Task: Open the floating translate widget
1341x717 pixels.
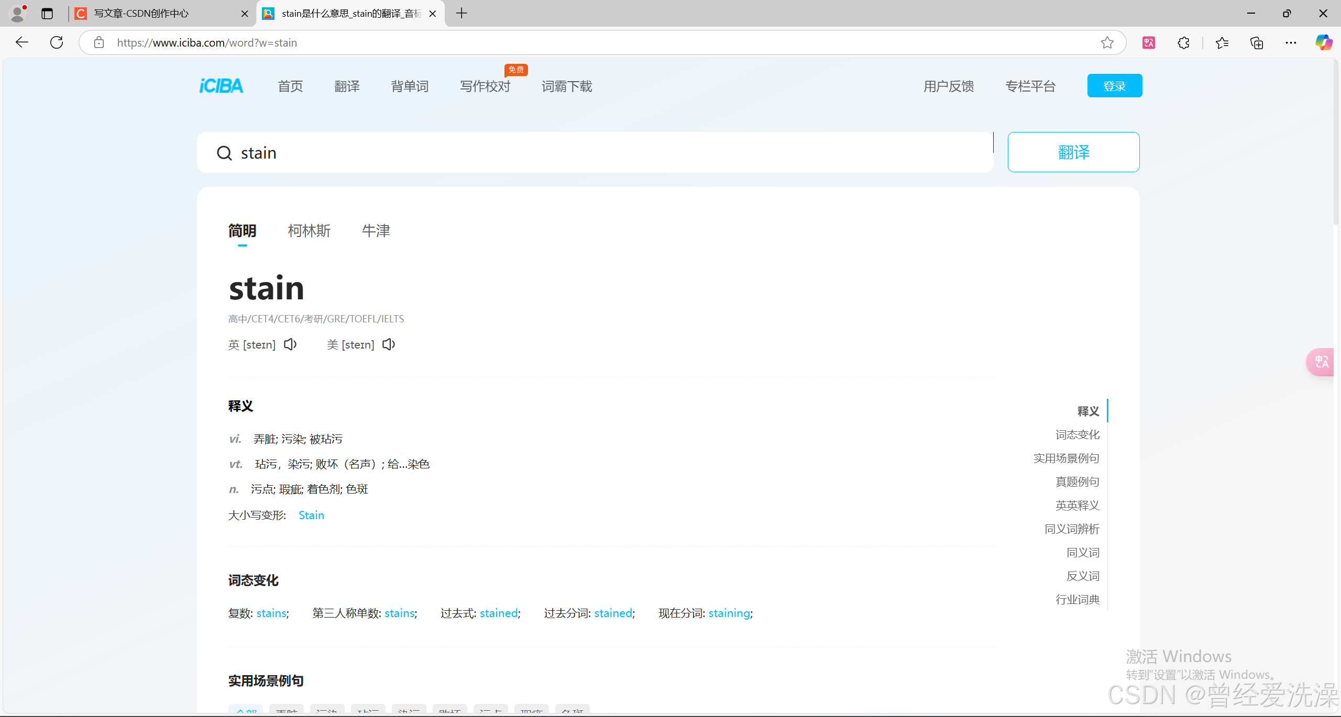Action: pos(1321,362)
